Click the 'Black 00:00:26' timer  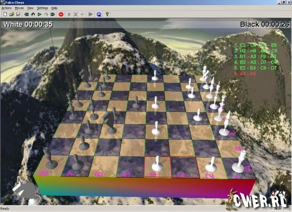pyautogui.click(x=265, y=24)
